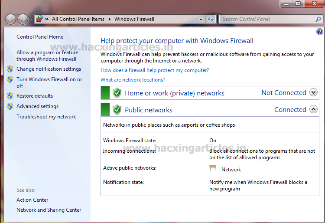Click shield icon beside Advanced settings
The width and height of the screenshot is (325, 223).
10,106
